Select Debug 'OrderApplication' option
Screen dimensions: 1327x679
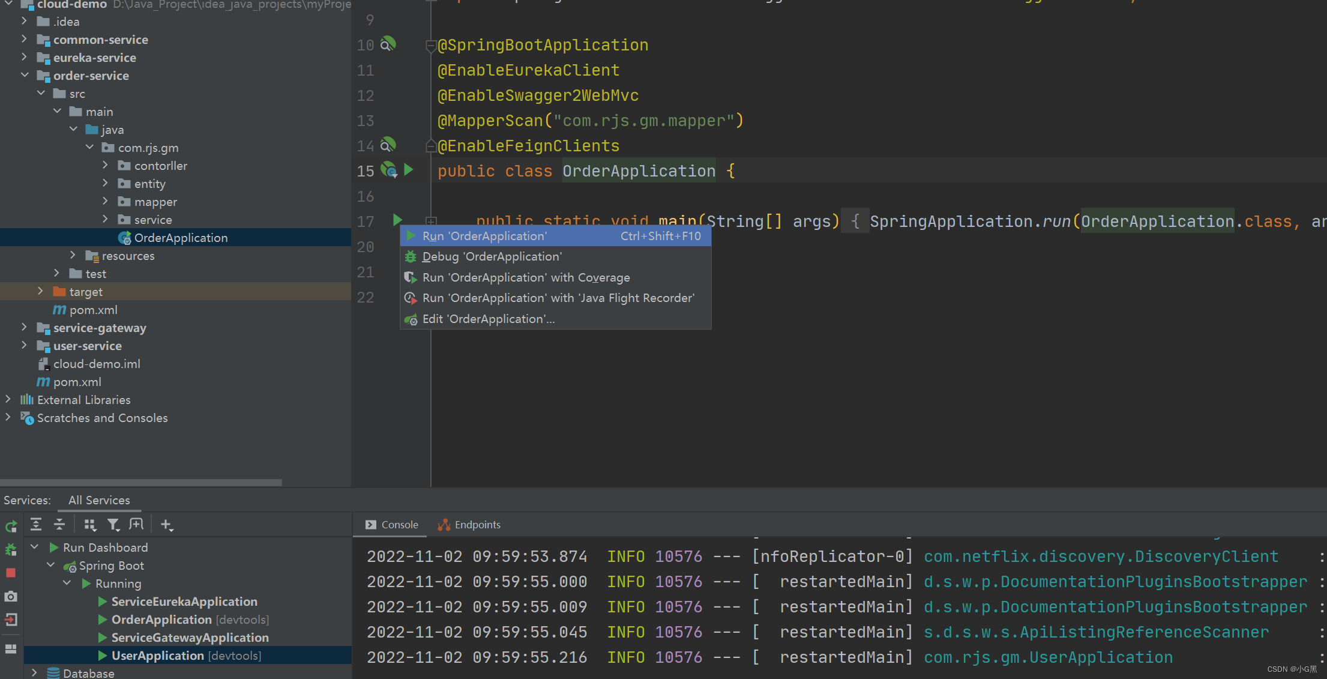click(x=491, y=256)
